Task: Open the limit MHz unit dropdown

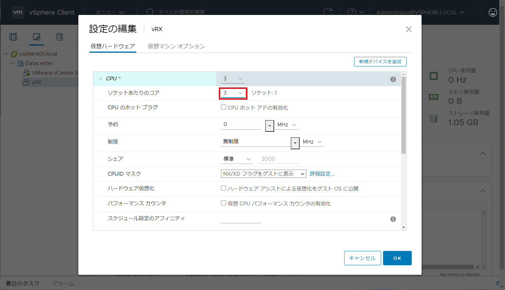Action: [312, 142]
